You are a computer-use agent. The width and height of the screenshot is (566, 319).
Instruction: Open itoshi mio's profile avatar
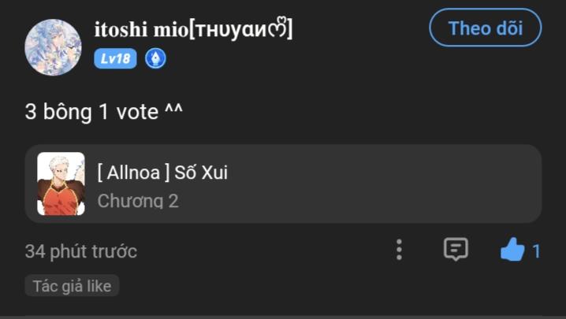tap(53, 47)
